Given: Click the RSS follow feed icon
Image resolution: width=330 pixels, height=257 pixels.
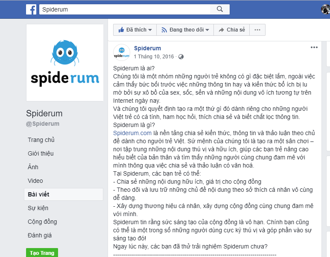Looking at the screenshot, I should point(164,30).
